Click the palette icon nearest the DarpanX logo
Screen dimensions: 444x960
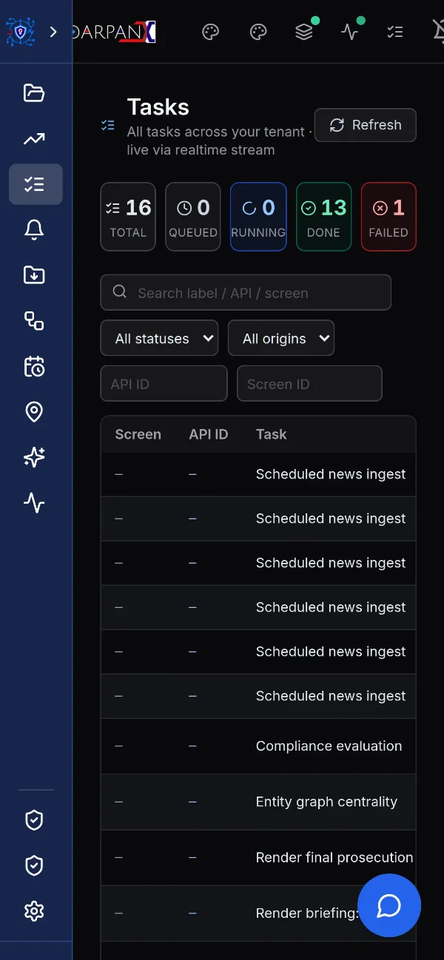211,32
